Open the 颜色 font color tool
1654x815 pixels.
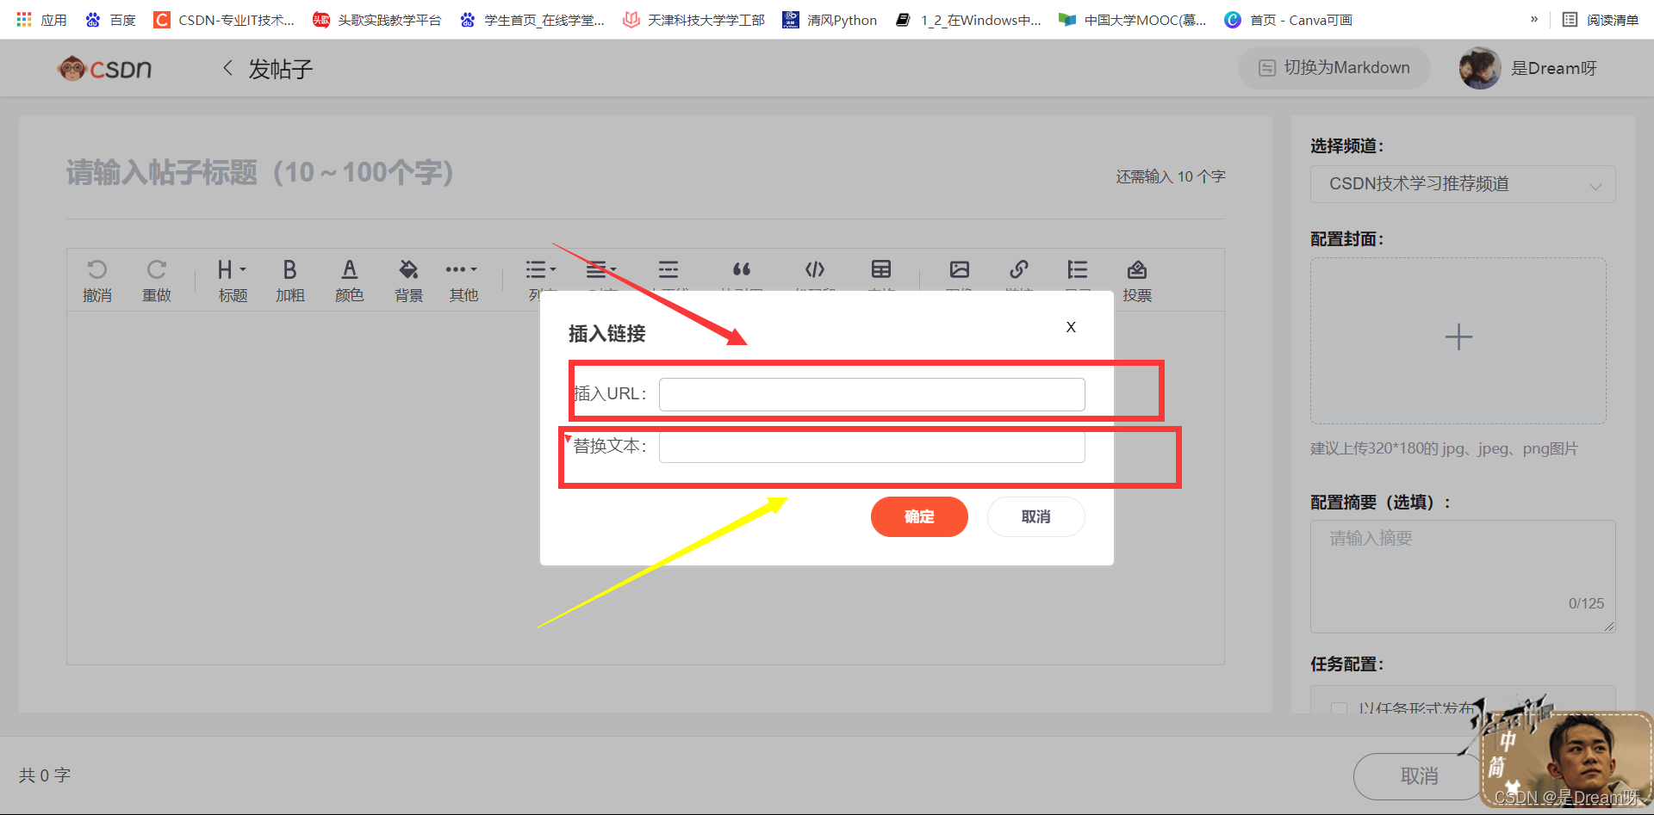click(349, 269)
